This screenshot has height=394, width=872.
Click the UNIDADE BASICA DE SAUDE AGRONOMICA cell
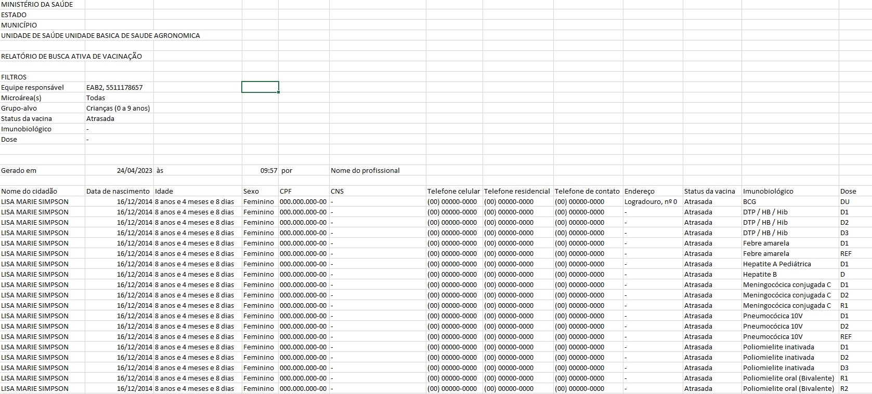100,35
